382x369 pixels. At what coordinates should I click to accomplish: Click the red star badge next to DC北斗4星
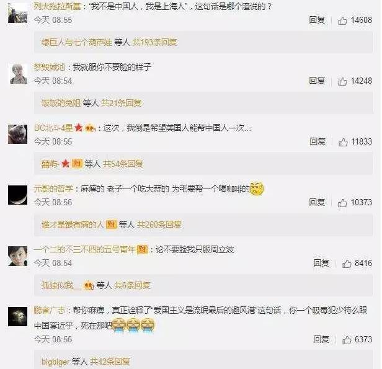79,127
